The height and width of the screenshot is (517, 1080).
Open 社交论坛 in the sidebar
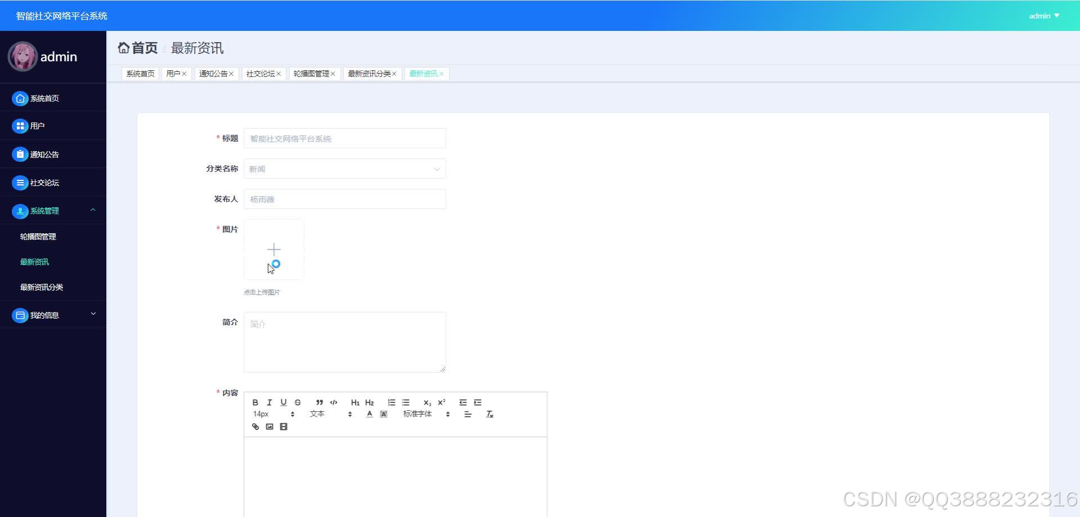53,183
